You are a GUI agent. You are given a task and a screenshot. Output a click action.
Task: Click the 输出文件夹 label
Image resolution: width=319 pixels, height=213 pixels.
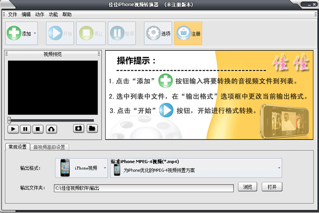(x=33, y=188)
